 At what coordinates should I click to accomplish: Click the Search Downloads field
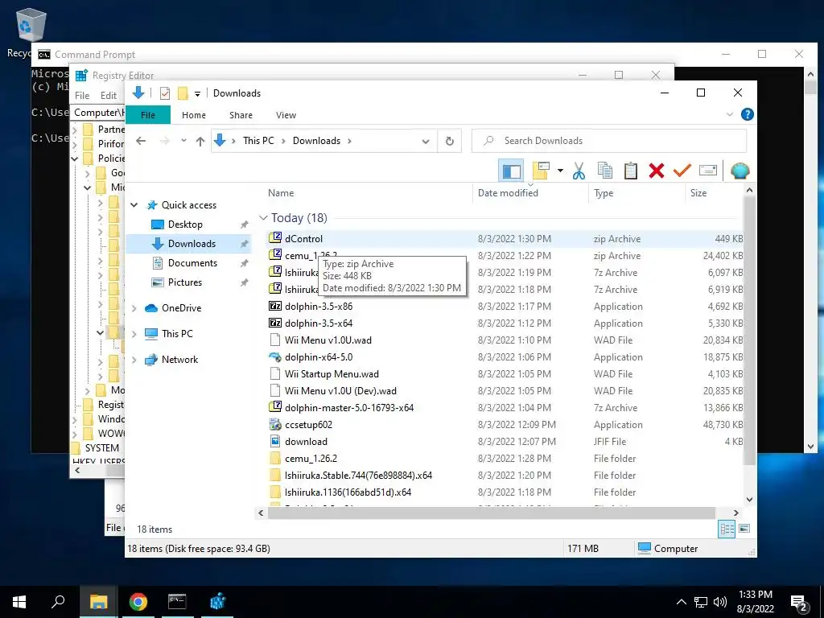click(x=609, y=141)
